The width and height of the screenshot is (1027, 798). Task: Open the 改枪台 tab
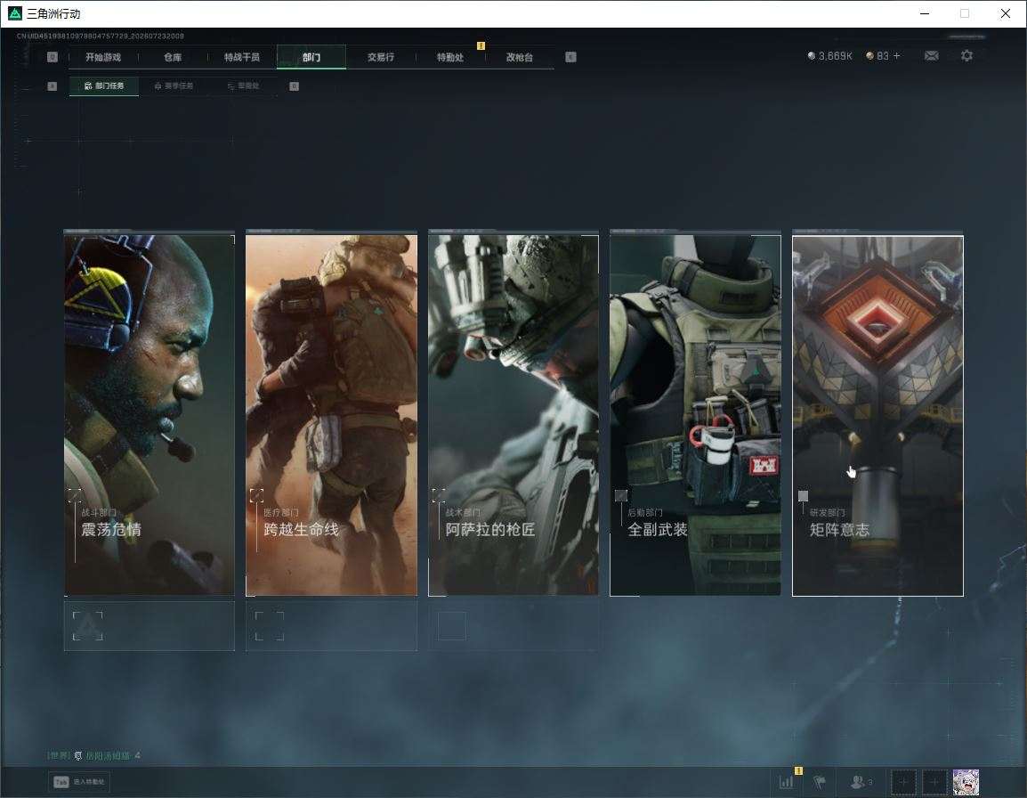pos(520,57)
